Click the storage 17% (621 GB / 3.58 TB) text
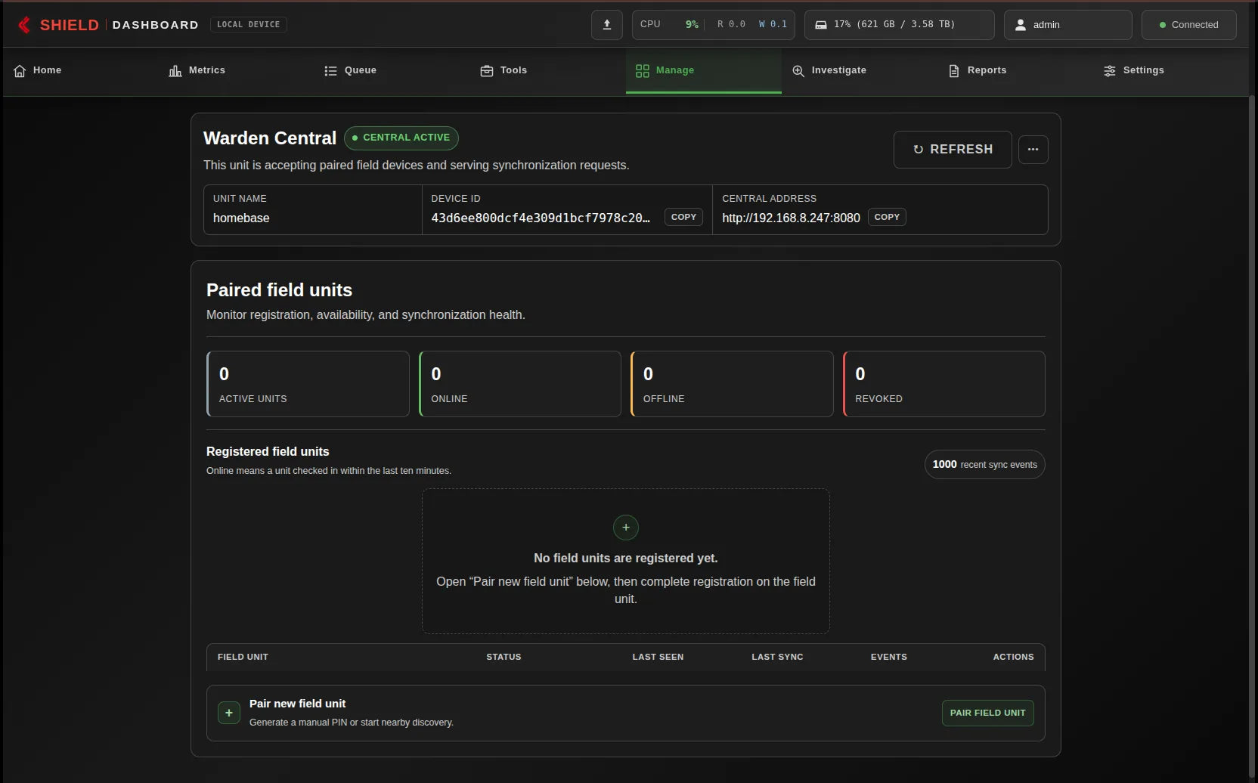Screen dimensions: 1258x783 894,25
